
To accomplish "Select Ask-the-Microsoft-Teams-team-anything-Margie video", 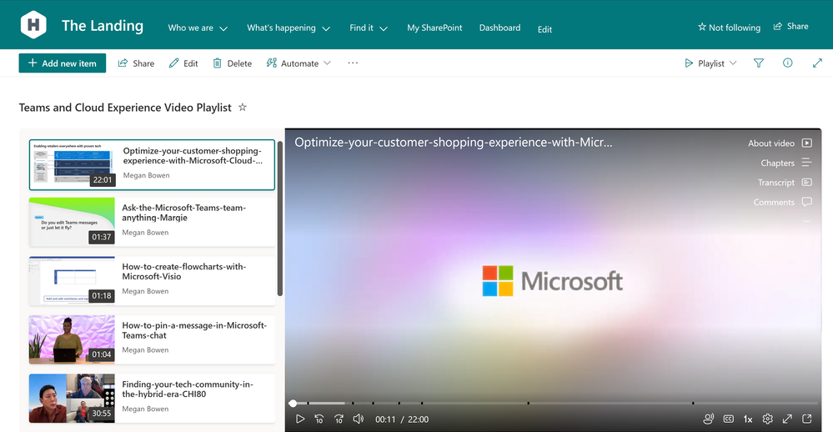I will point(152,222).
